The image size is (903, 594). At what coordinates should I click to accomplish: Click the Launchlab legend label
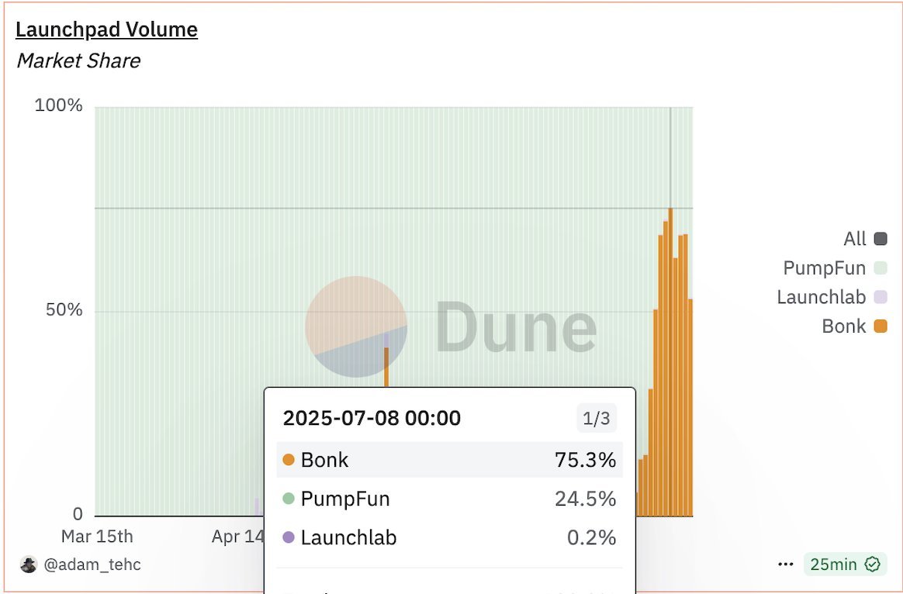click(x=822, y=297)
